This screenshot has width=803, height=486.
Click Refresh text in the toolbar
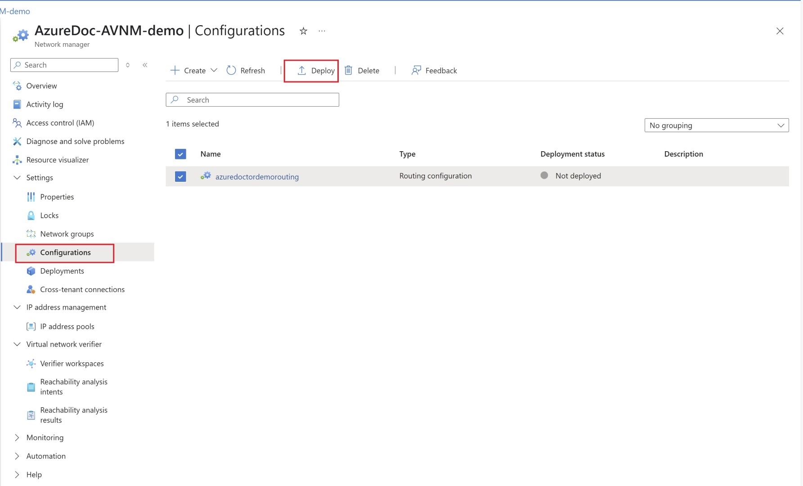(252, 70)
